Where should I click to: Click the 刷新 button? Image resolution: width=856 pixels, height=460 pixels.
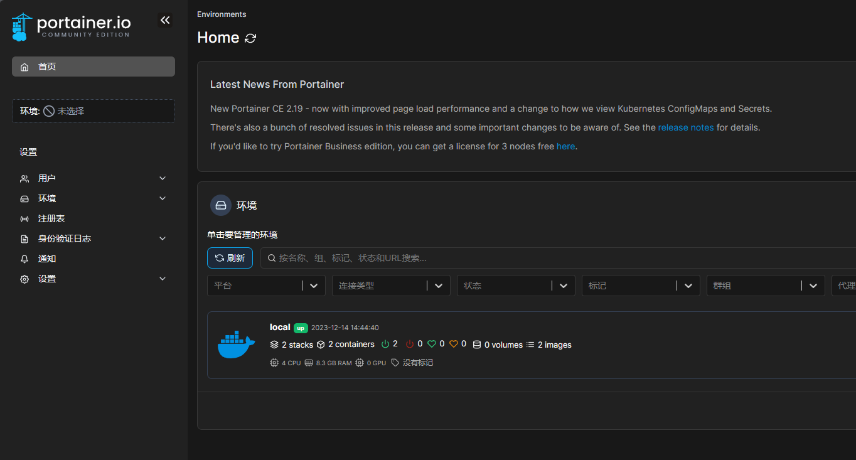[x=230, y=258]
